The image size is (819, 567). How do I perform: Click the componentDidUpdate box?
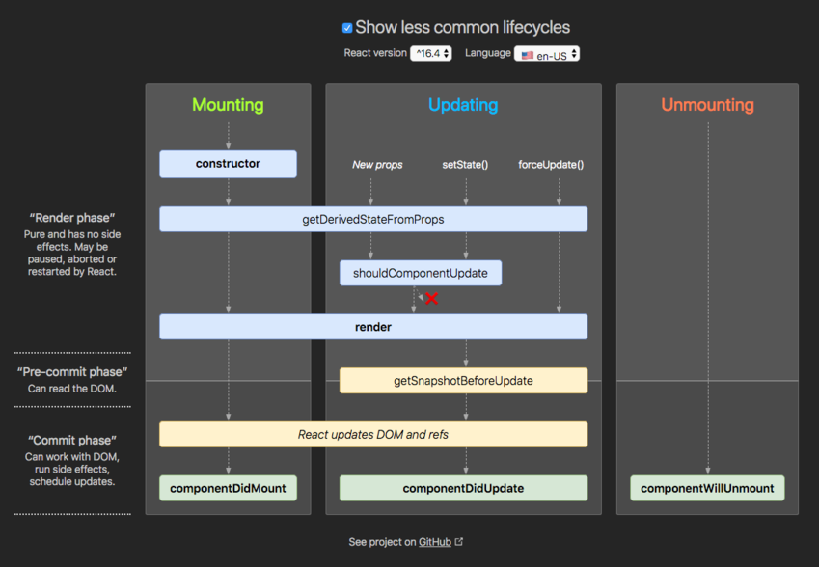click(x=463, y=488)
